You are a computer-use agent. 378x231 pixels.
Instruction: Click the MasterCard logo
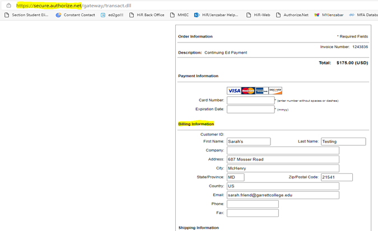coord(248,91)
